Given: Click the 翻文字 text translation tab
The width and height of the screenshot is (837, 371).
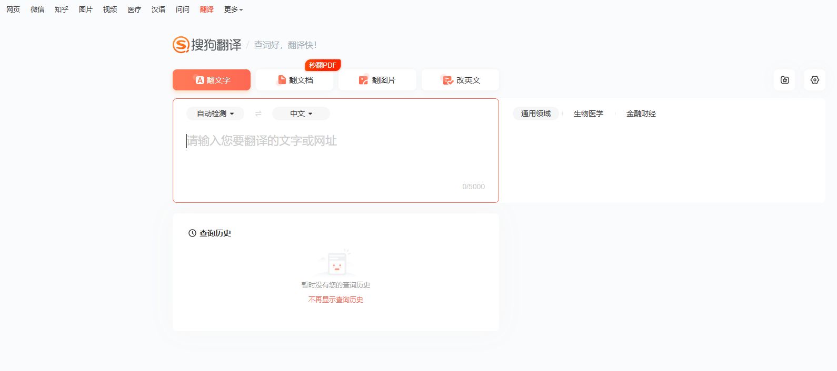Looking at the screenshot, I should [x=212, y=80].
